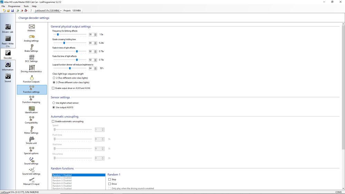Select 3 different color class lights option
The image size is (345, 194).
pyautogui.click(x=54, y=82)
